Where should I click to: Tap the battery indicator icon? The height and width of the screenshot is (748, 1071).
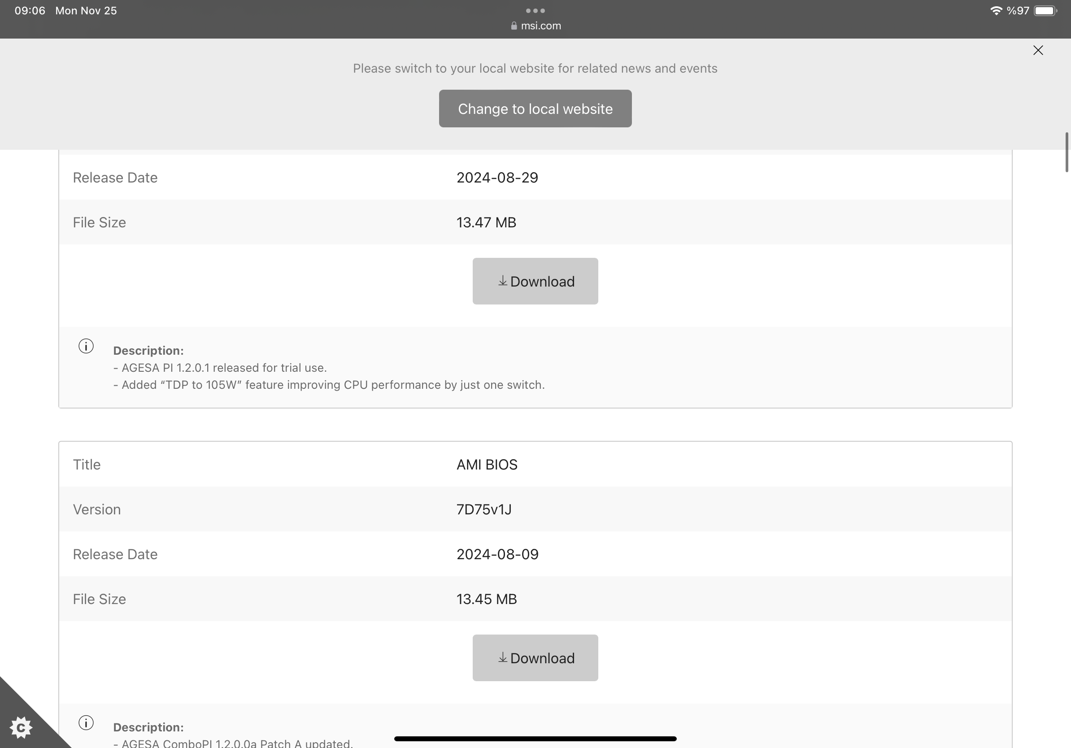pyautogui.click(x=1045, y=10)
